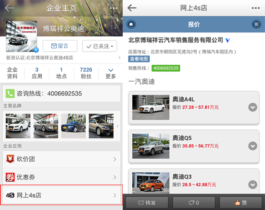Open the 已关注 follow dropdown
Screen dimensions: 265x210
99,46
